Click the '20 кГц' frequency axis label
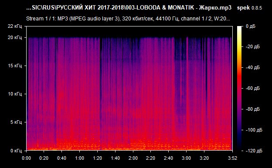Viewport: 272px width, 168px height. [x=15, y=37]
